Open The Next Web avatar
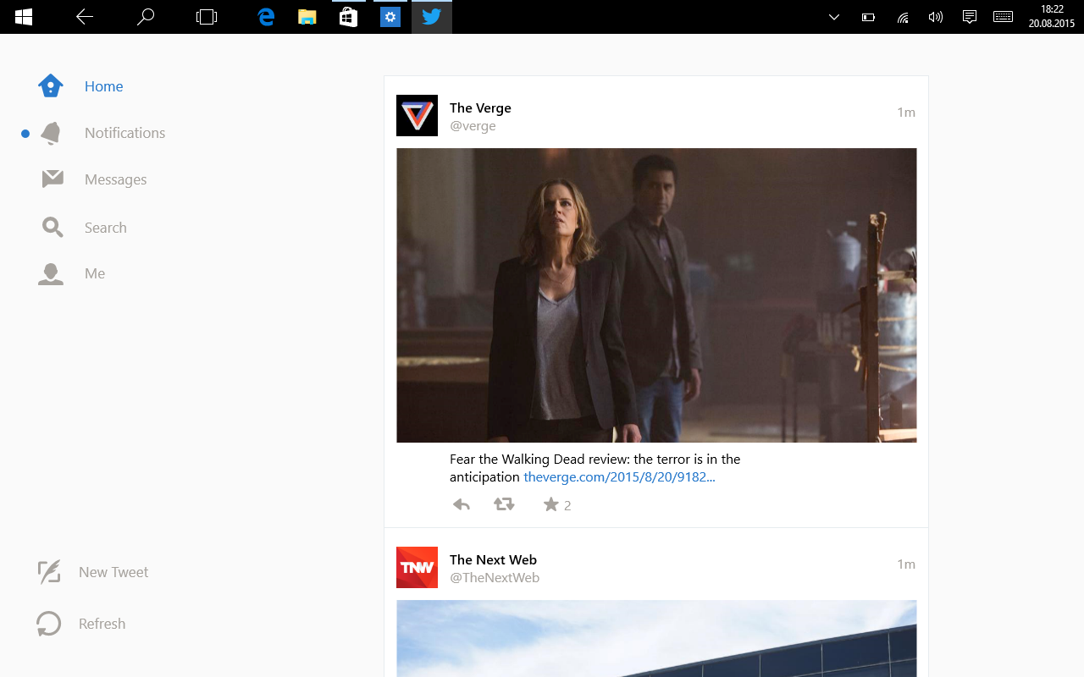The height and width of the screenshot is (677, 1084). pos(417,567)
